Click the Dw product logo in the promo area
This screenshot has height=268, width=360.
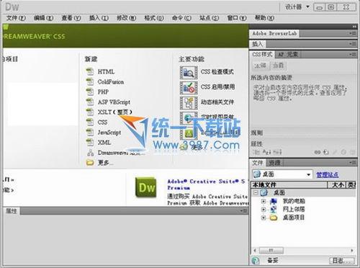tap(145, 188)
